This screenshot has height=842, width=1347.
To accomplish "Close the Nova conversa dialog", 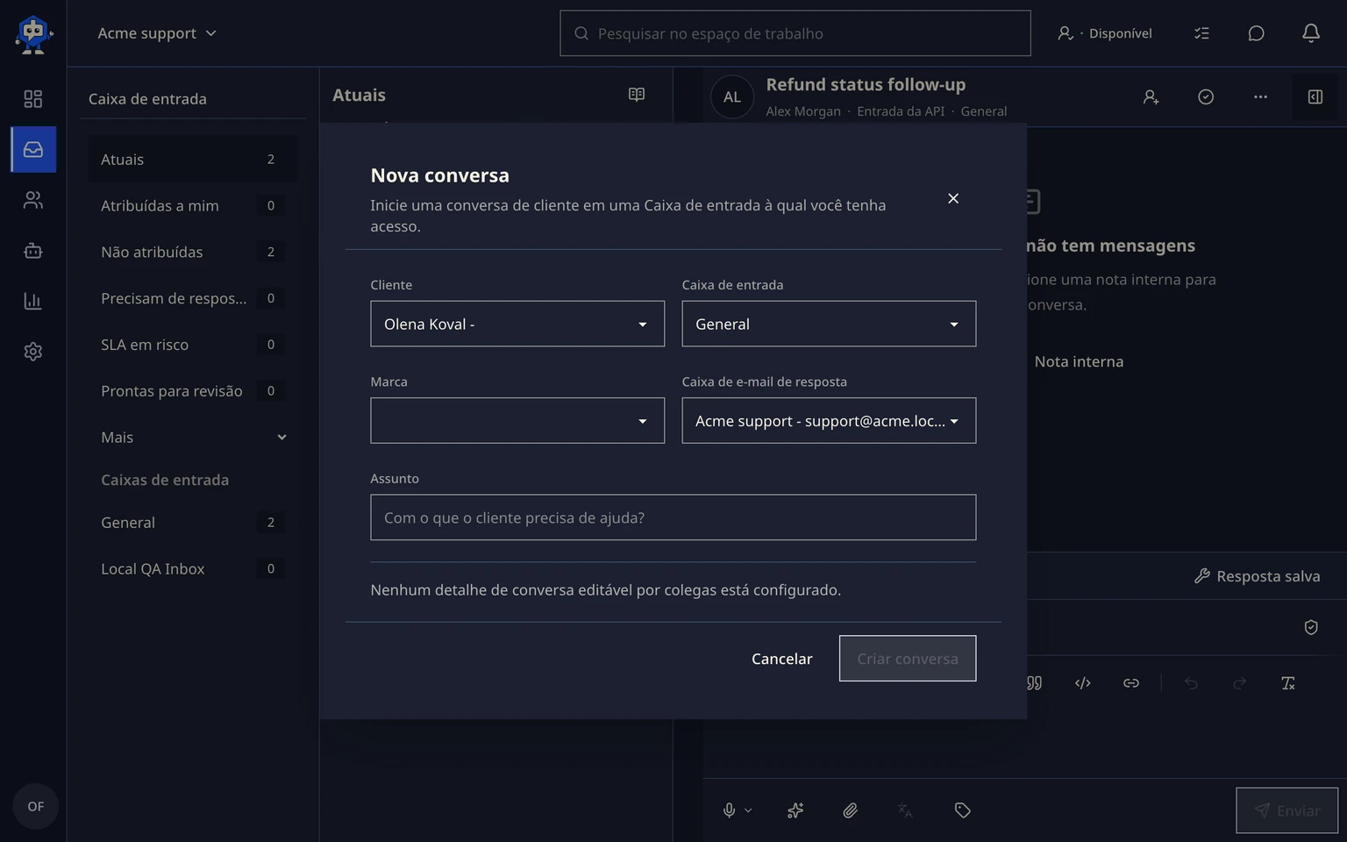I will [x=953, y=198].
